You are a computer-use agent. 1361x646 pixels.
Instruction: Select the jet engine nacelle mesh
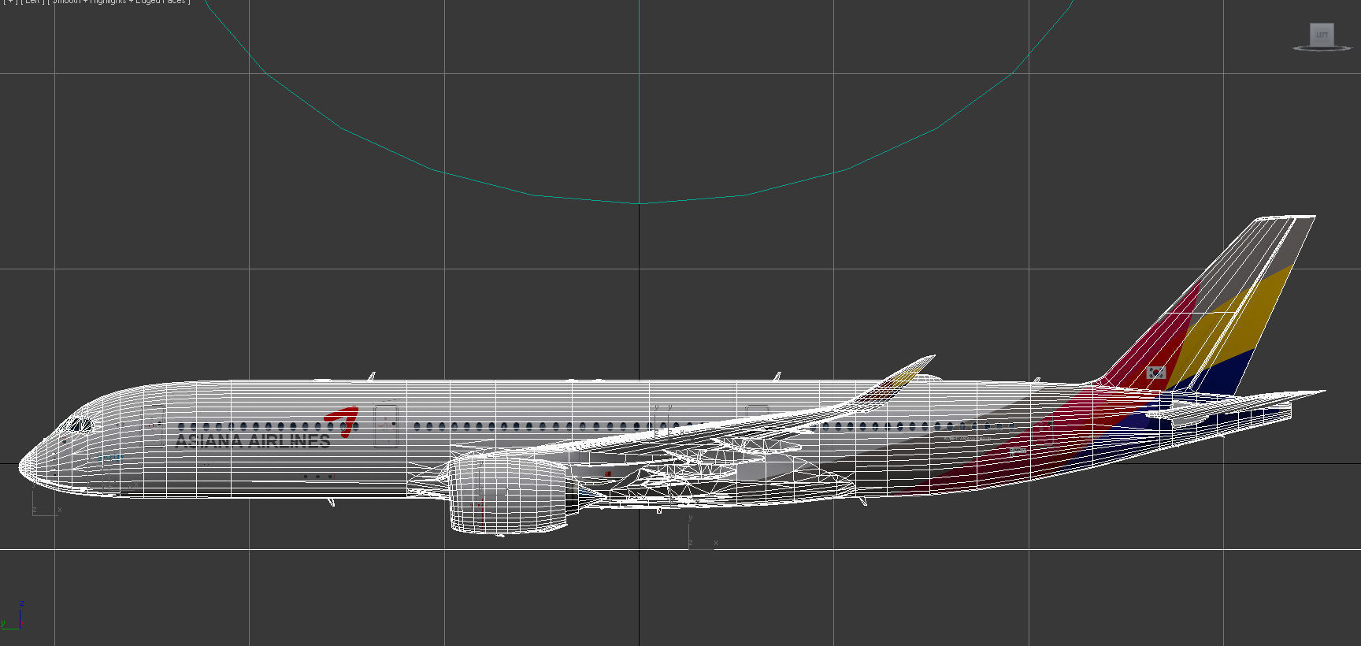coord(509,495)
